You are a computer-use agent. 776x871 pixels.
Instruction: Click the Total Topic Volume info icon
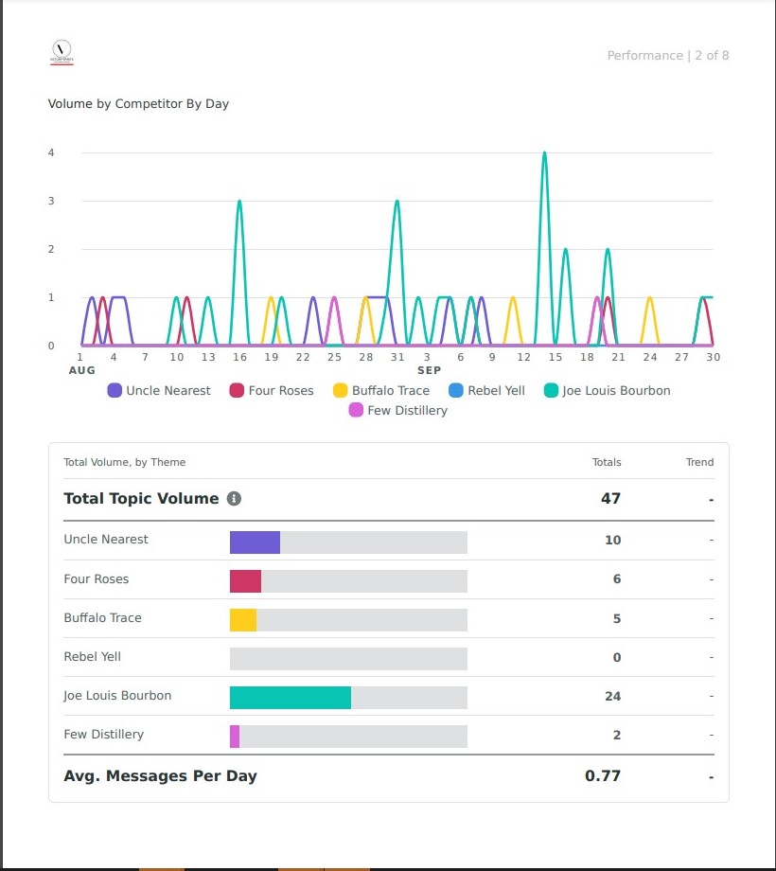point(235,499)
